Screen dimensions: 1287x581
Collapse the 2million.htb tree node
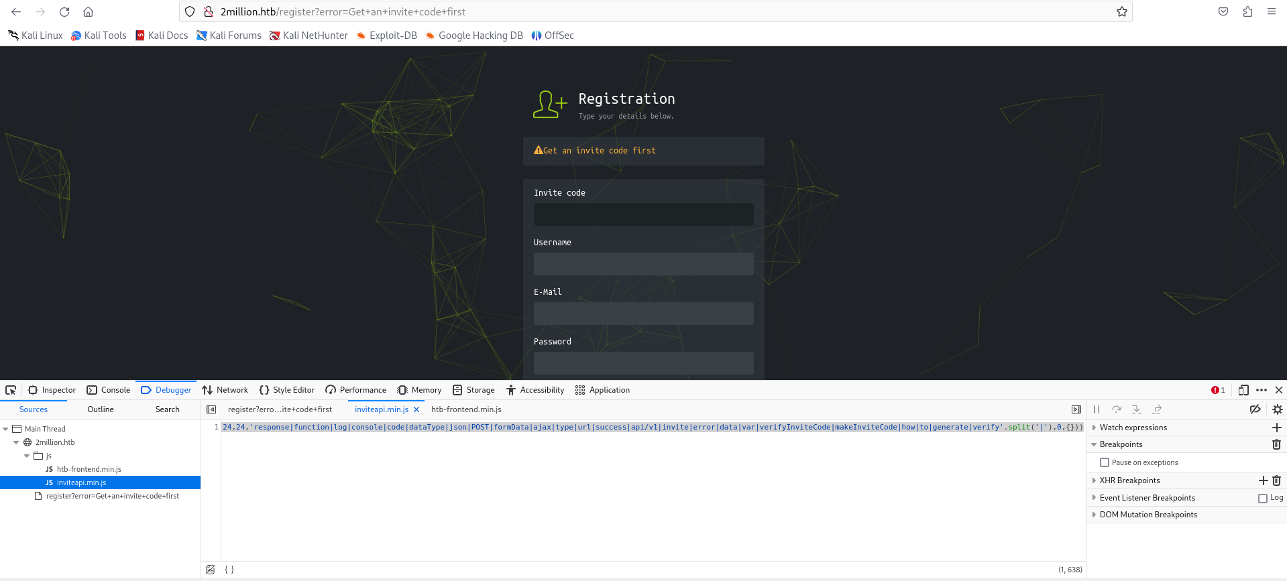16,442
